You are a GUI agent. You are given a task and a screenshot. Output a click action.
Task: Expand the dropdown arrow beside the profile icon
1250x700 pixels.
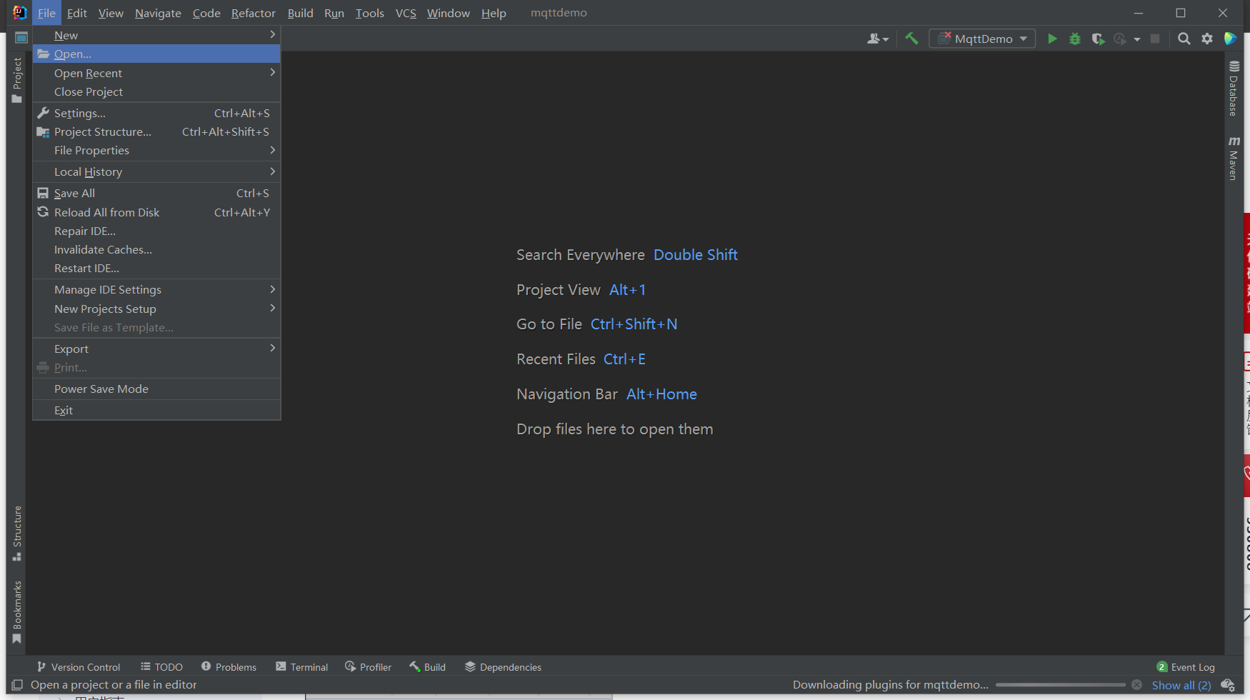(x=1137, y=39)
